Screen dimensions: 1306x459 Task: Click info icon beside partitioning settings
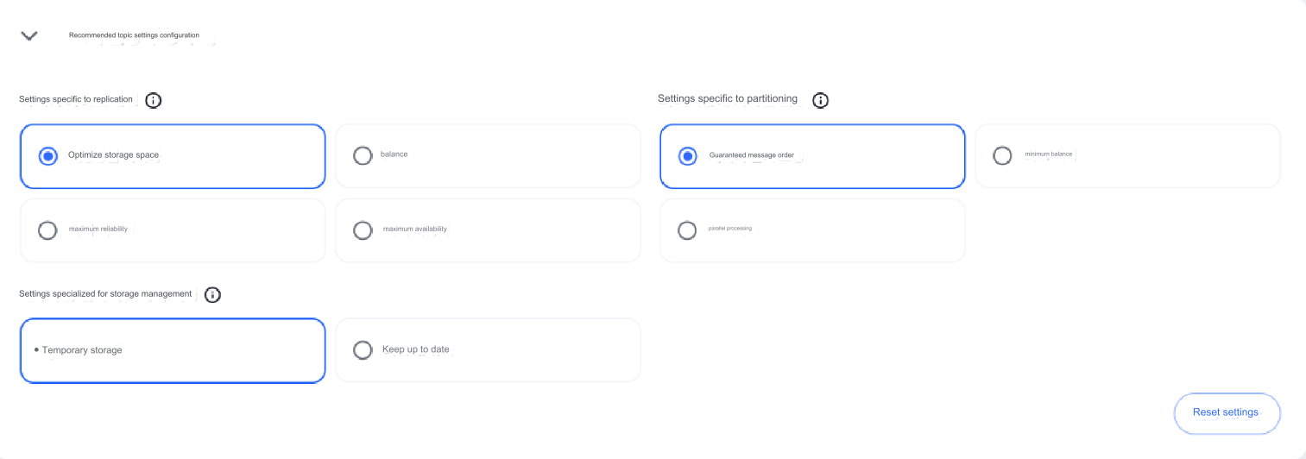[x=821, y=100]
